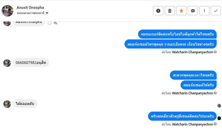Mark conversation unread with envelope icon

tap(193, 11)
